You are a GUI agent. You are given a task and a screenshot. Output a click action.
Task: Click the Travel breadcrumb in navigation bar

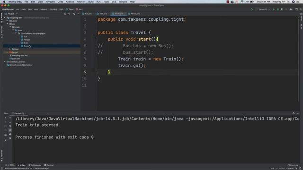tap(70, 9)
